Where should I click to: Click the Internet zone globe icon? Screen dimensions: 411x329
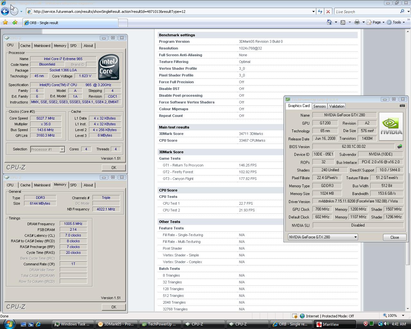click(302, 316)
